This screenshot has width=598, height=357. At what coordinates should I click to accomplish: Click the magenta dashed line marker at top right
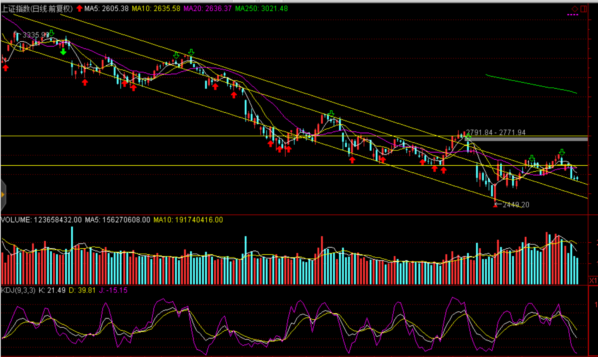coord(573,15)
